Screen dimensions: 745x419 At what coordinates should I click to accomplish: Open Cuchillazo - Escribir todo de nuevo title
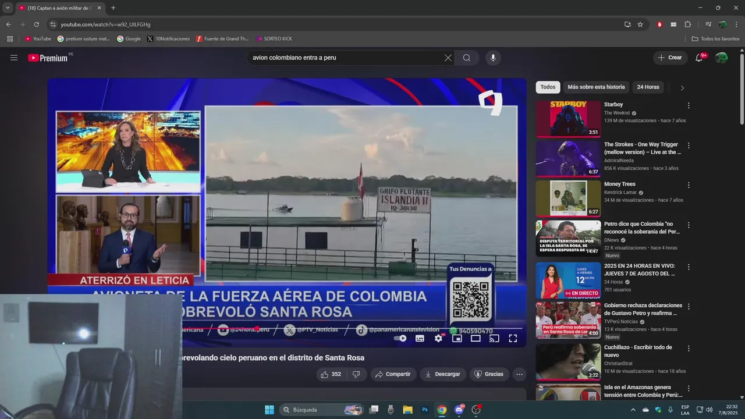638,351
